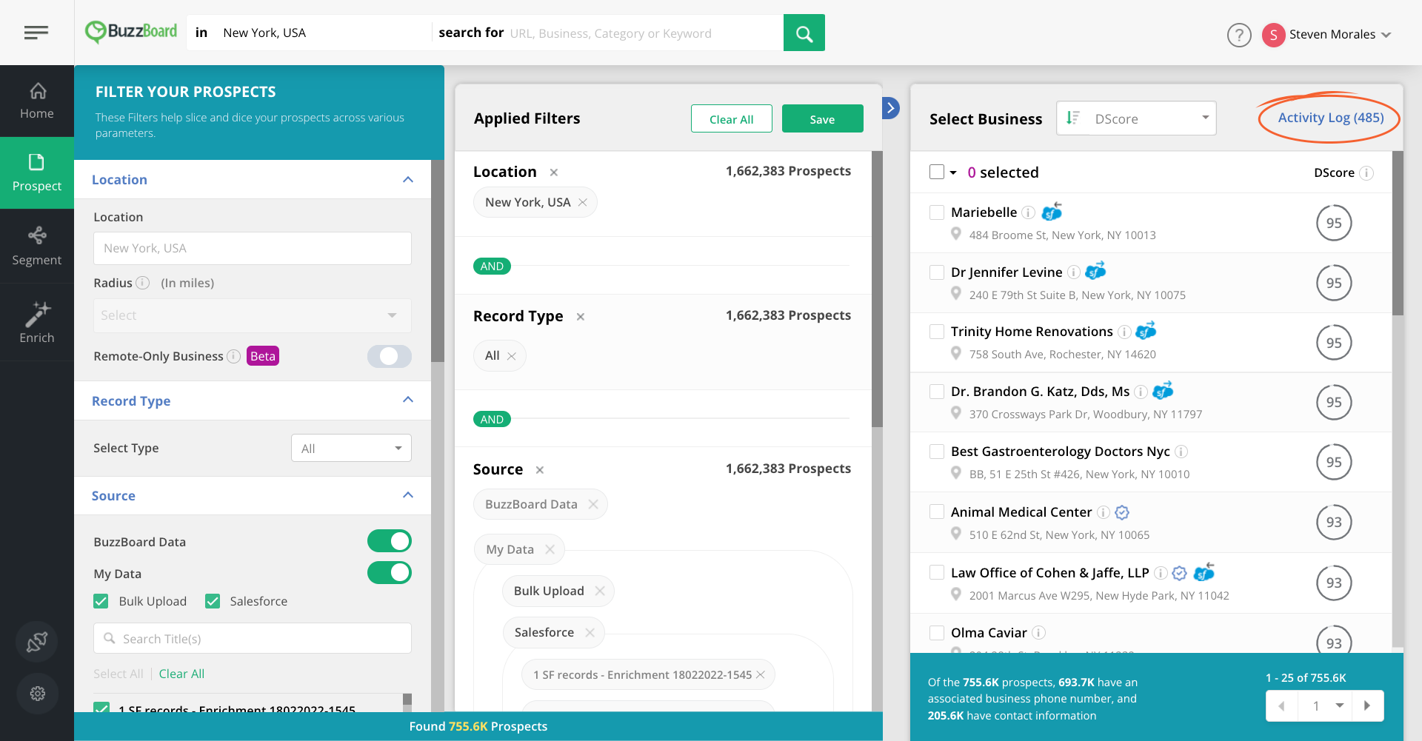The height and width of the screenshot is (741, 1422).
Task: Open the page number dropdown
Action: tap(1325, 705)
